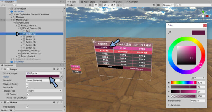The width and height of the screenshot is (212, 112).
Task: Select Button (3) in Hierarchy
Action: (x=31, y=42)
